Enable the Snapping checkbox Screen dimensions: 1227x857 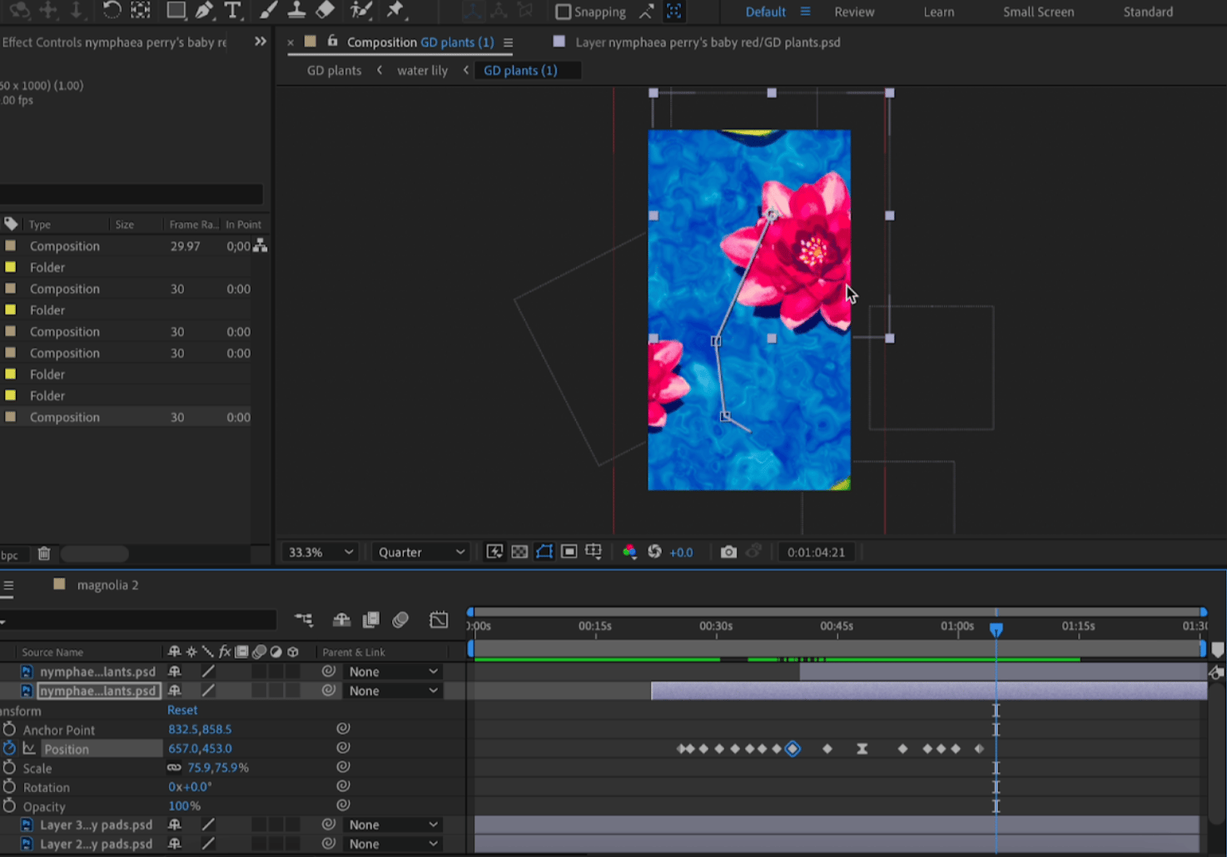point(564,12)
